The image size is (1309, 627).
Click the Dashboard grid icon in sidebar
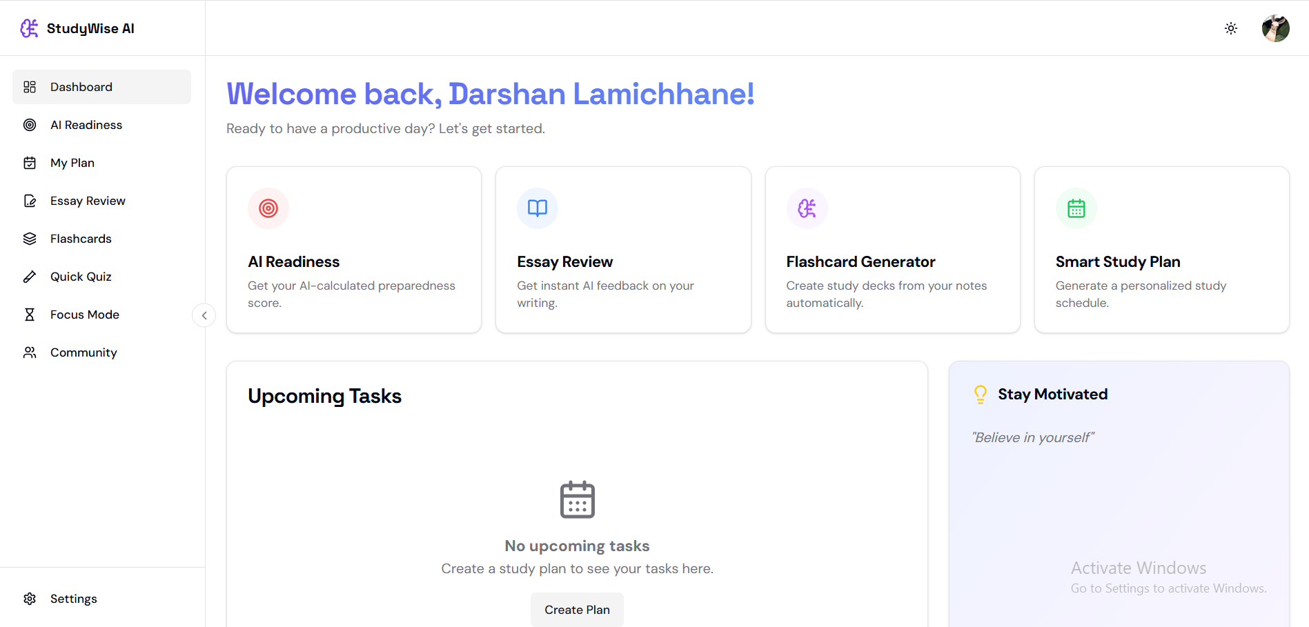pos(30,87)
